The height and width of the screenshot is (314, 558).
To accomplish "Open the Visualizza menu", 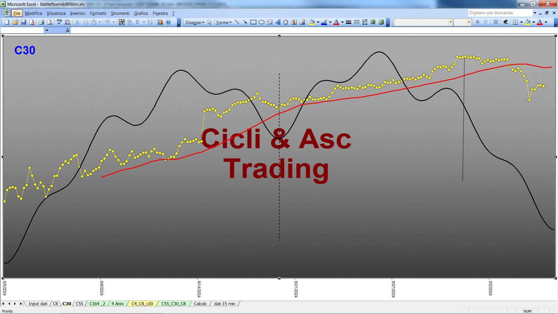I will (56, 13).
